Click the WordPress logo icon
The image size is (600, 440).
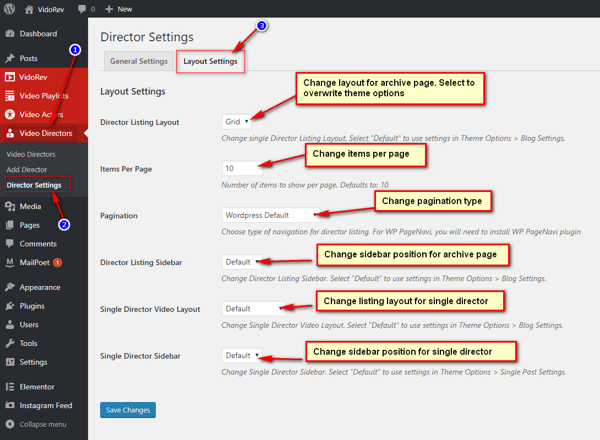(x=9, y=9)
